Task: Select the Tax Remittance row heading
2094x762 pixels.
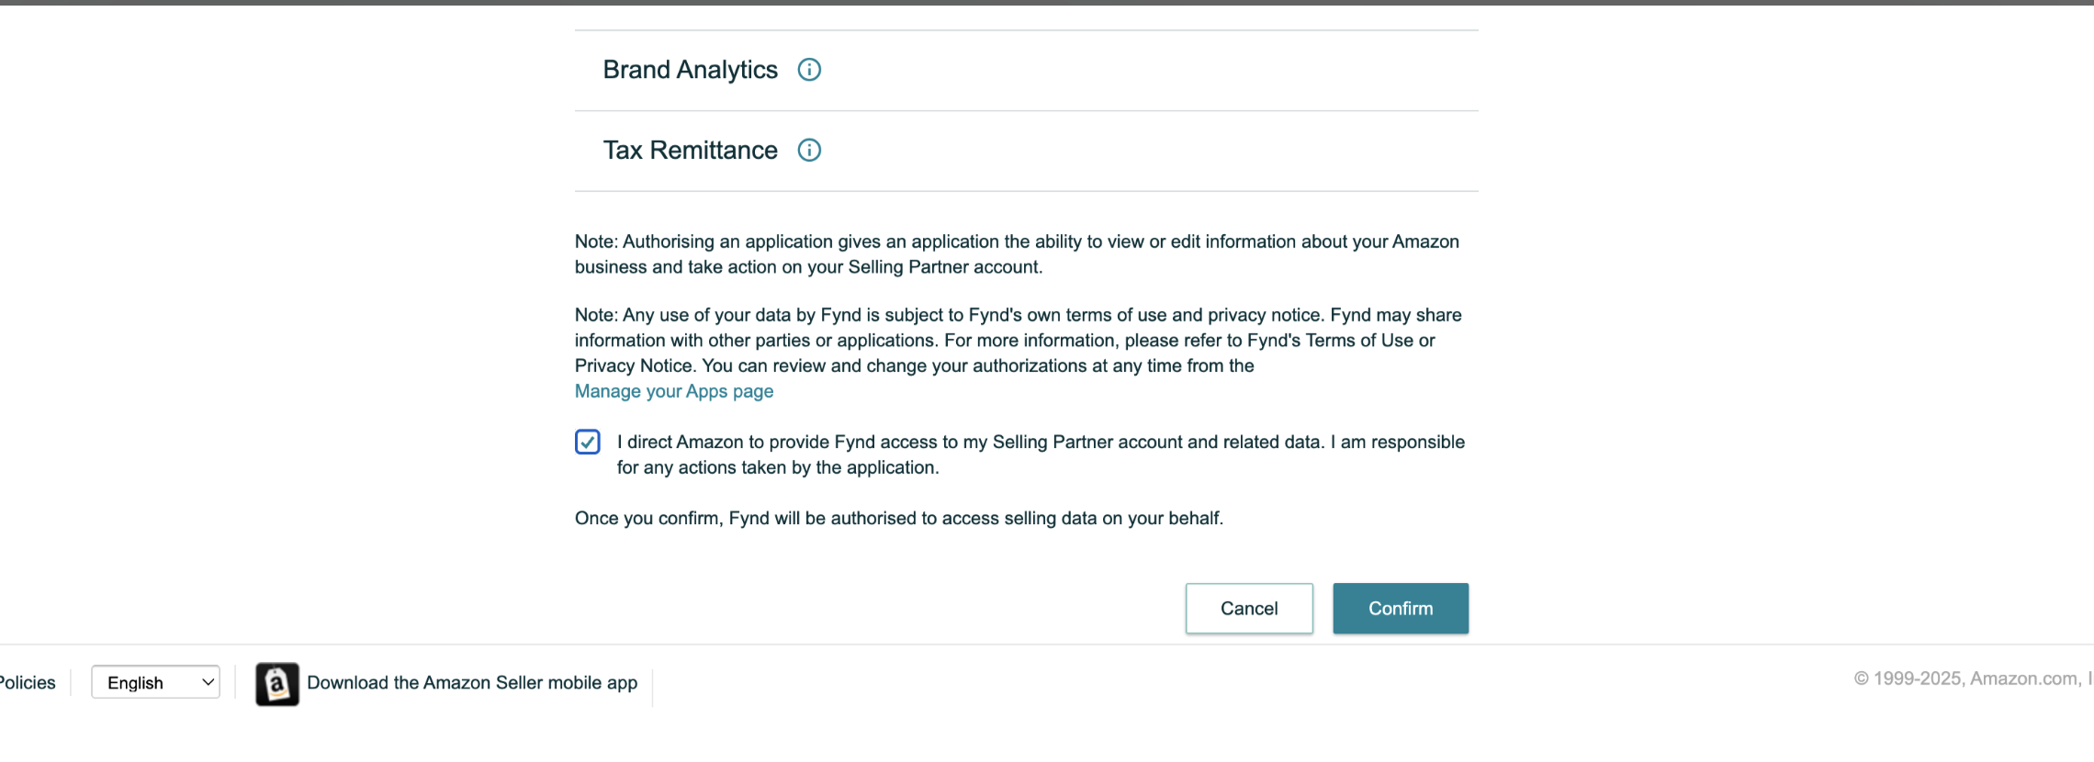Action: 690,151
